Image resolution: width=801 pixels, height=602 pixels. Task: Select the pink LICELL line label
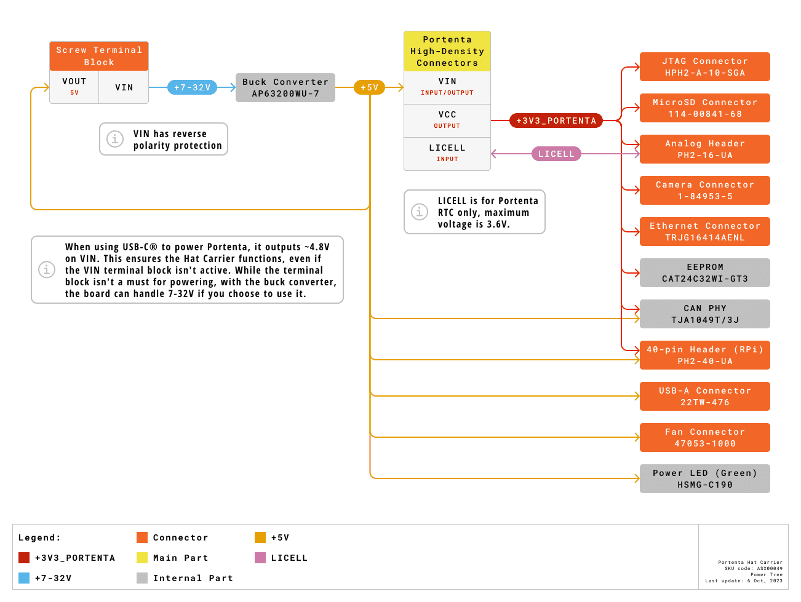[556, 154]
